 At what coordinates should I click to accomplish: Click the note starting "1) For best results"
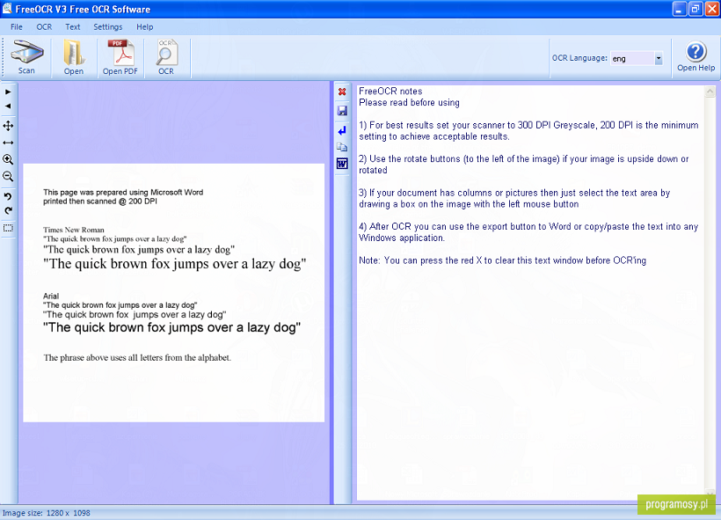click(x=528, y=131)
